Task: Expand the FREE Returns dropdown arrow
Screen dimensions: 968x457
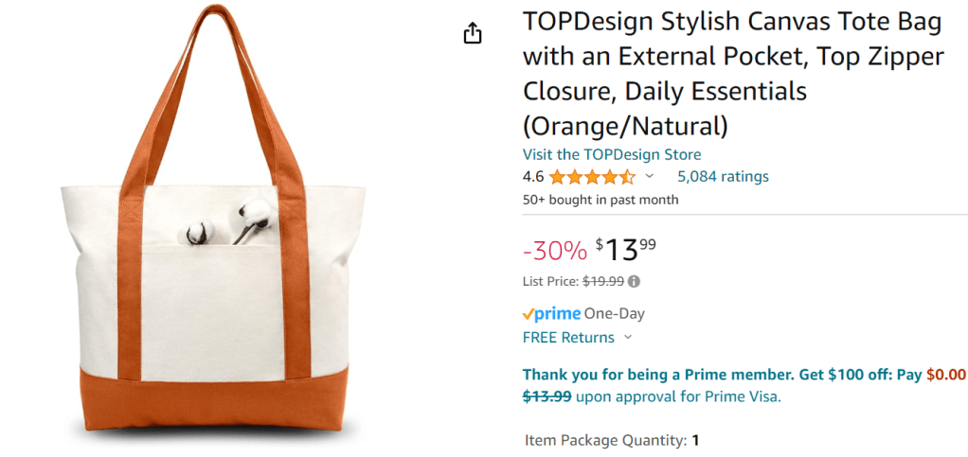Action: [628, 338]
